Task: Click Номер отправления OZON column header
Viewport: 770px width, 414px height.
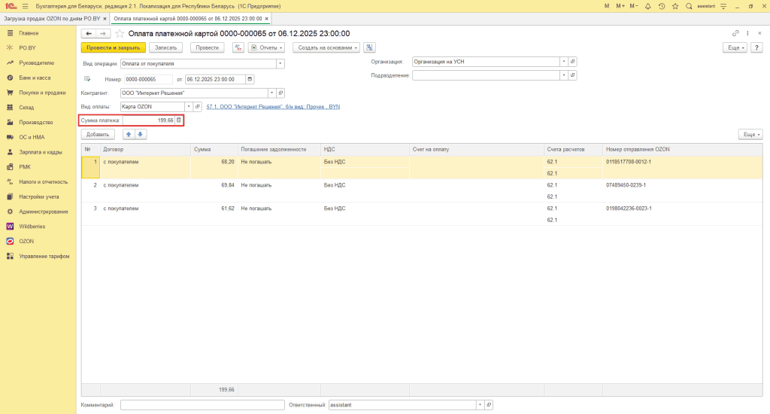Action: (683, 150)
